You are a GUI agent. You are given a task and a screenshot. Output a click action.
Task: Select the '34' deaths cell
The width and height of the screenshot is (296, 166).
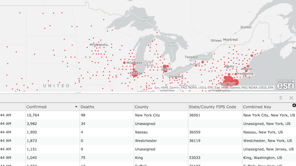click(x=107, y=124)
